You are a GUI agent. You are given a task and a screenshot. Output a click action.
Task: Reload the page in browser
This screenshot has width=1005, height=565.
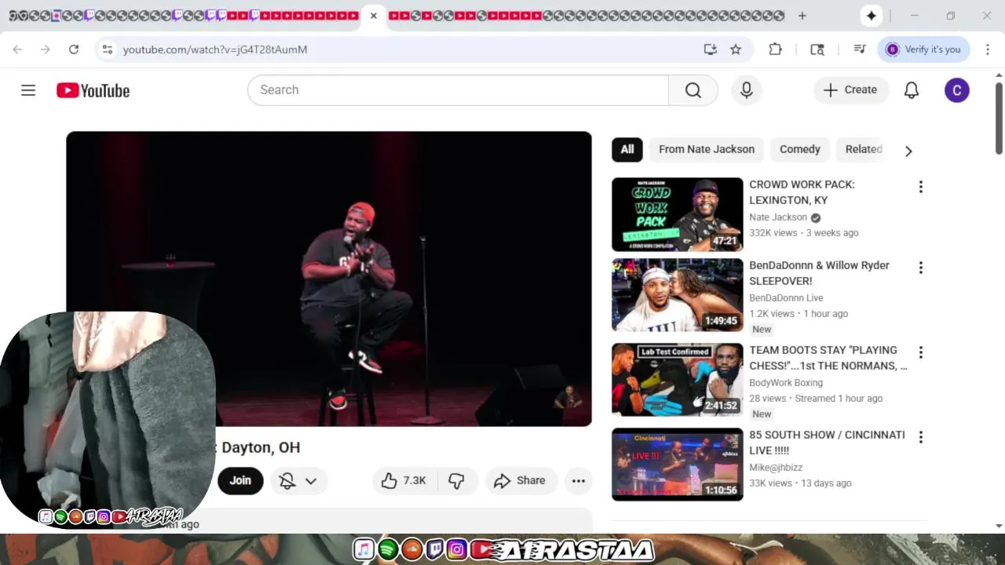coord(74,49)
